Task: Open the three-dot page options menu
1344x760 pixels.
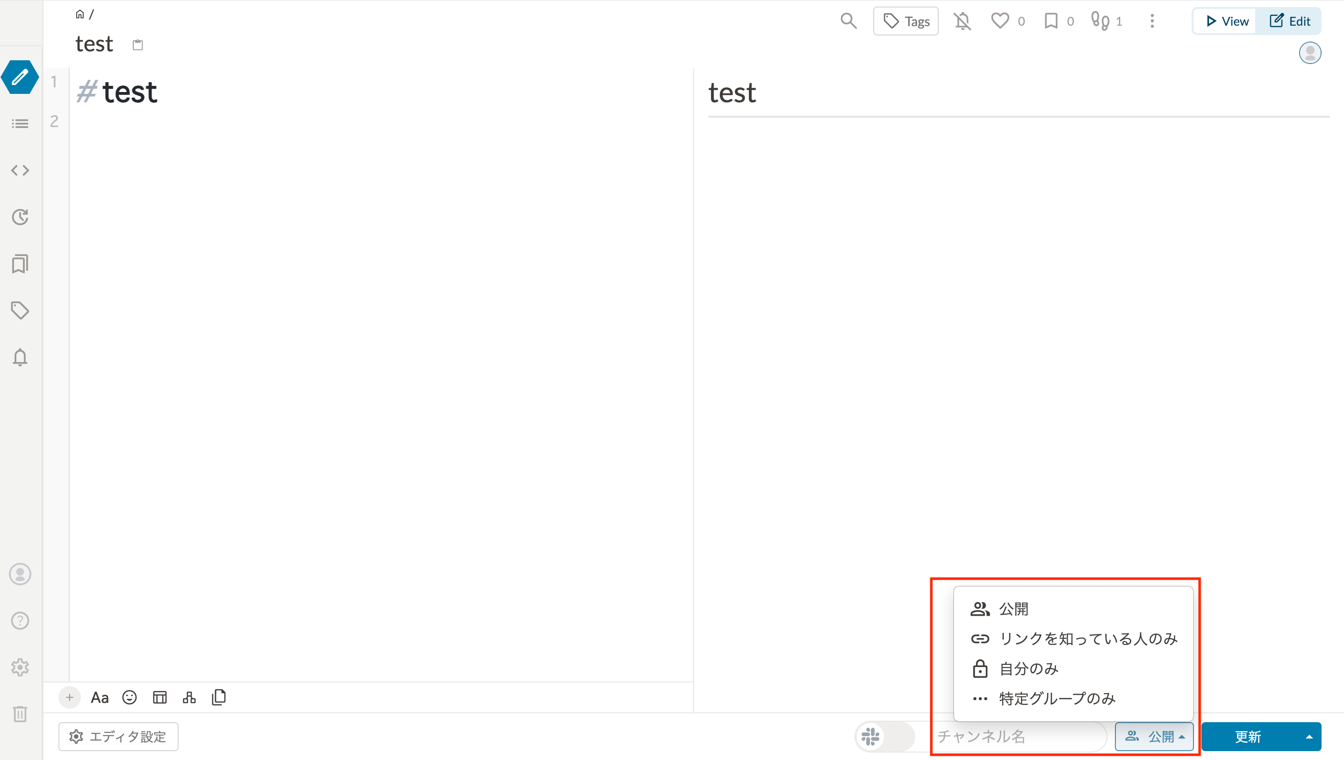Action: click(x=1152, y=21)
